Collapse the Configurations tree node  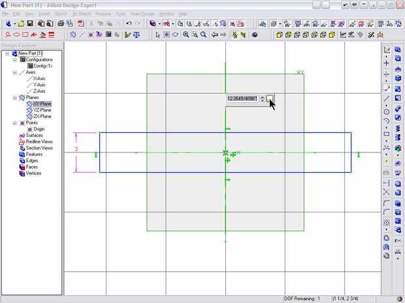pyautogui.click(x=15, y=60)
